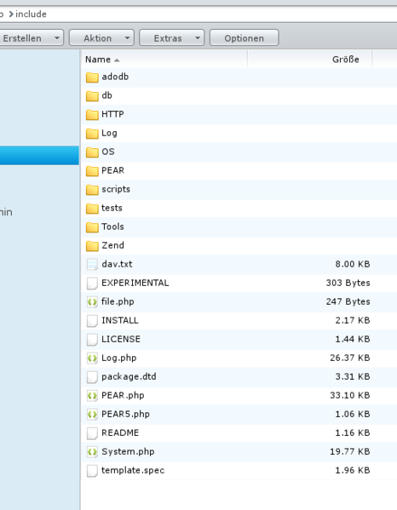Select the package.dtd file name
Viewport: 397px width, 510px height.
(x=129, y=376)
